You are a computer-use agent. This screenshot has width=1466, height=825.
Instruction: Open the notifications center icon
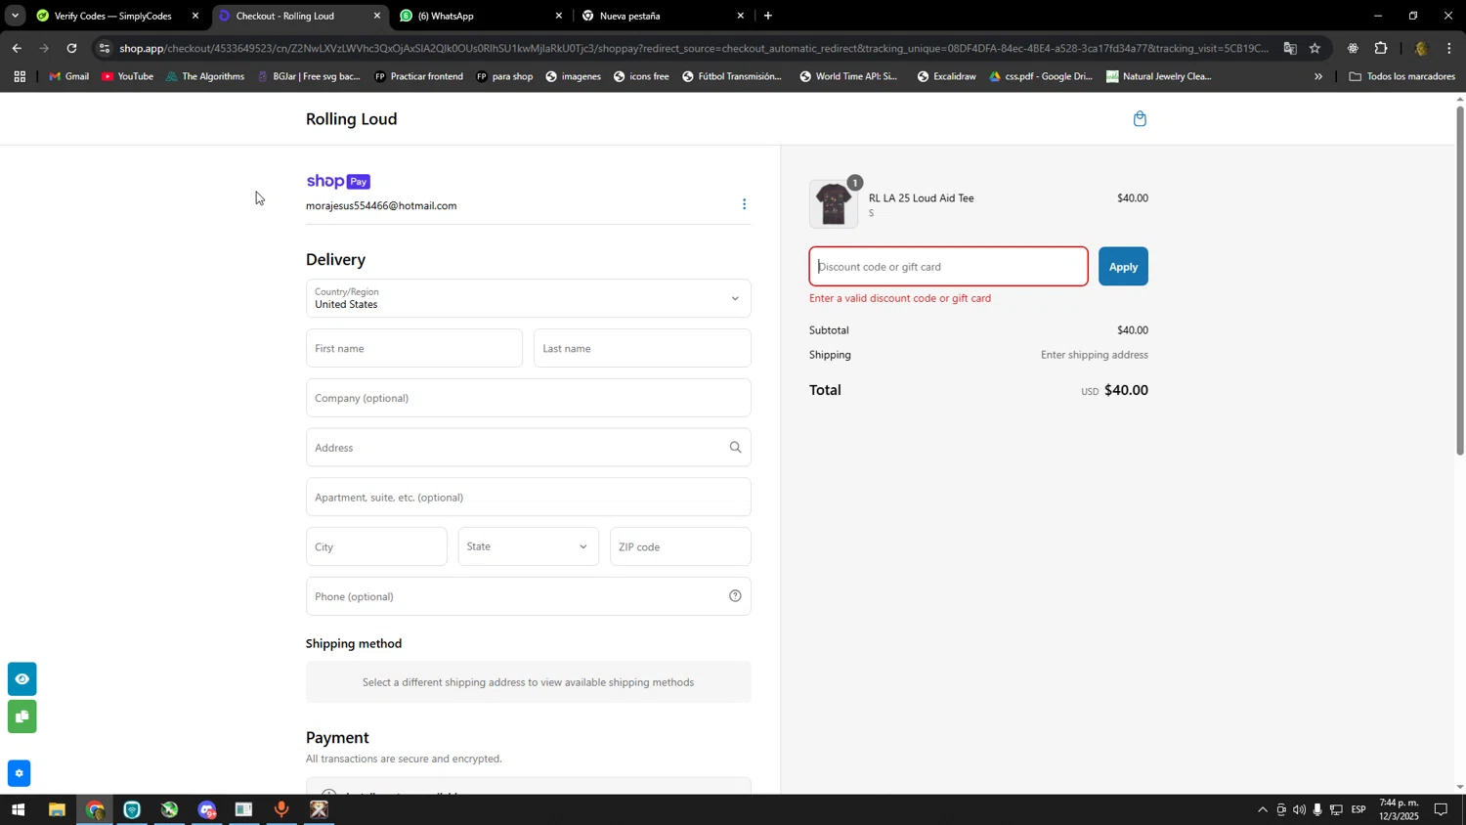click(1441, 810)
